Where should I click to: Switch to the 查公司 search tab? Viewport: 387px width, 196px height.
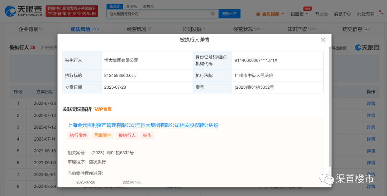point(115,7)
